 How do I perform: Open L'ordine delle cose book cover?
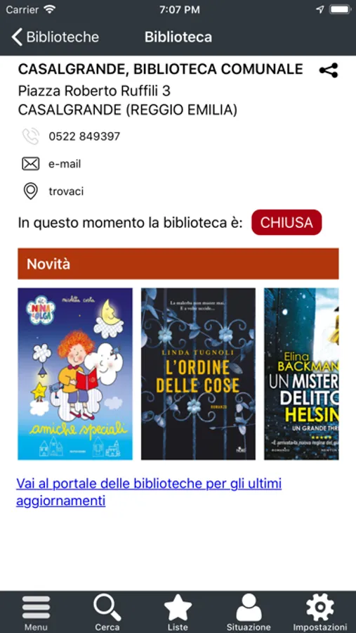pyautogui.click(x=198, y=374)
